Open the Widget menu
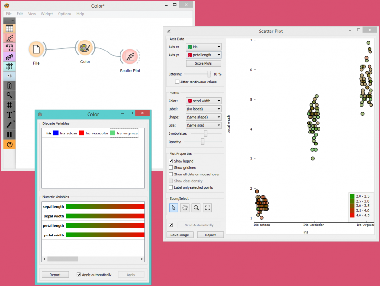Image resolution: width=380 pixels, height=286 pixels. 47,14
